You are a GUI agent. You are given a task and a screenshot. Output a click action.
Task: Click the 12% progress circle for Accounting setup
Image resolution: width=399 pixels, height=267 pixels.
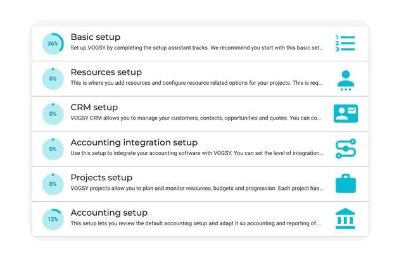(53, 219)
